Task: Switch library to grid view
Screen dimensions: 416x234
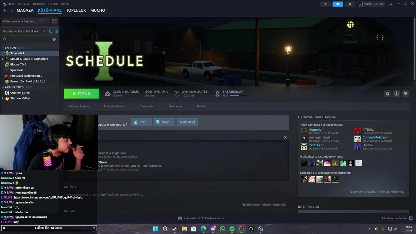Action: tap(54, 21)
